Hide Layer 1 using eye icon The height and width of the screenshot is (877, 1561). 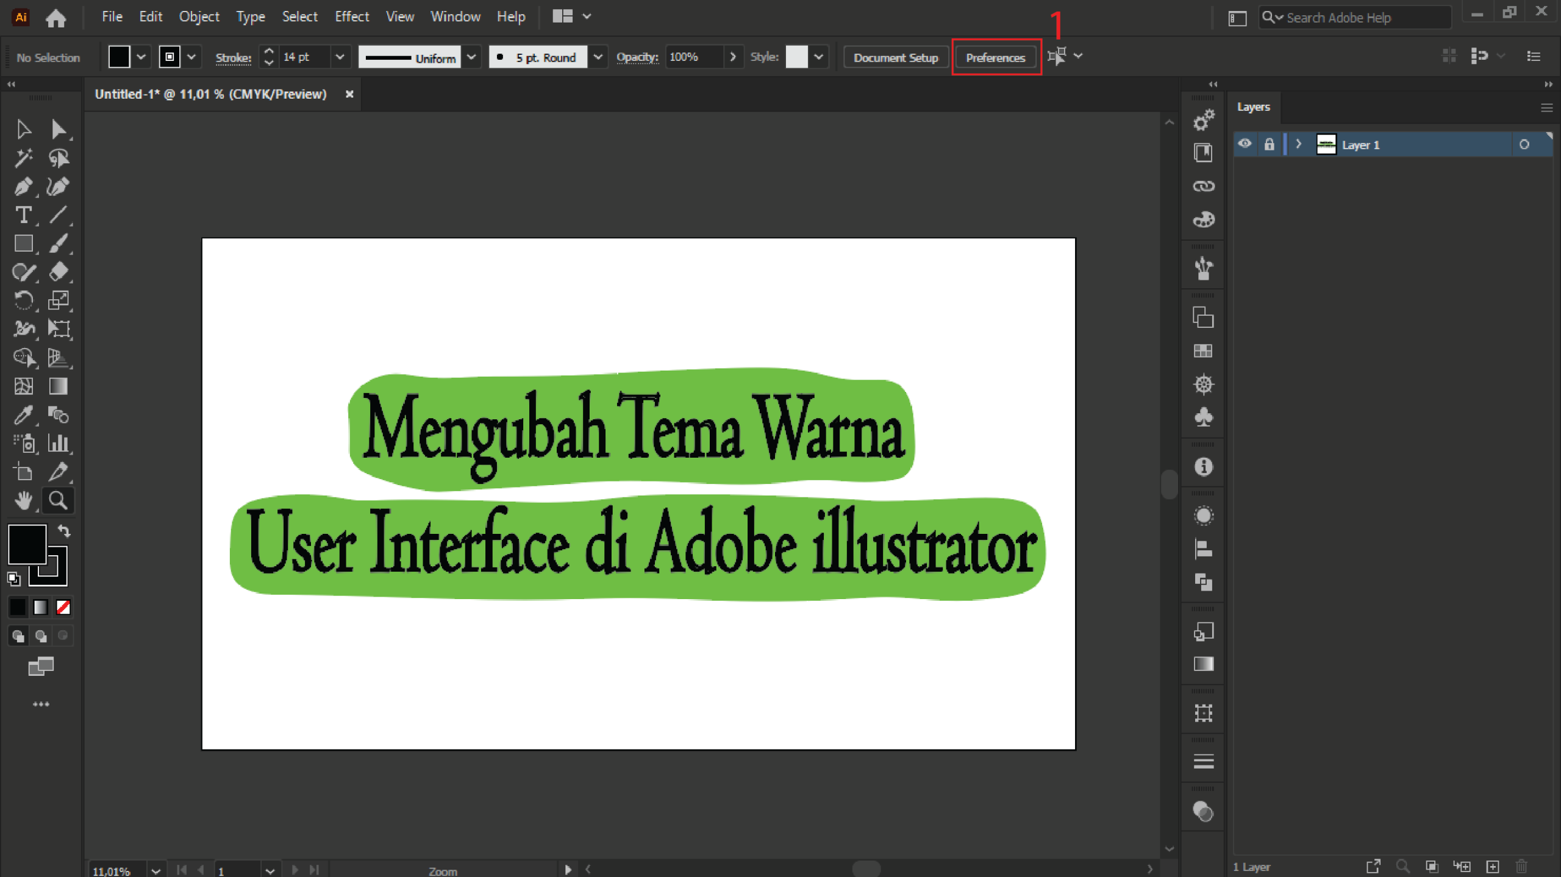click(x=1245, y=144)
